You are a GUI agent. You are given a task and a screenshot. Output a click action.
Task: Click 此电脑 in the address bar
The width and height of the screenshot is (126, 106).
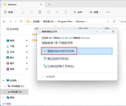coord(36,21)
